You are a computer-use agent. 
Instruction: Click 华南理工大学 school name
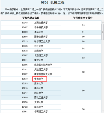[x=41, y=112]
